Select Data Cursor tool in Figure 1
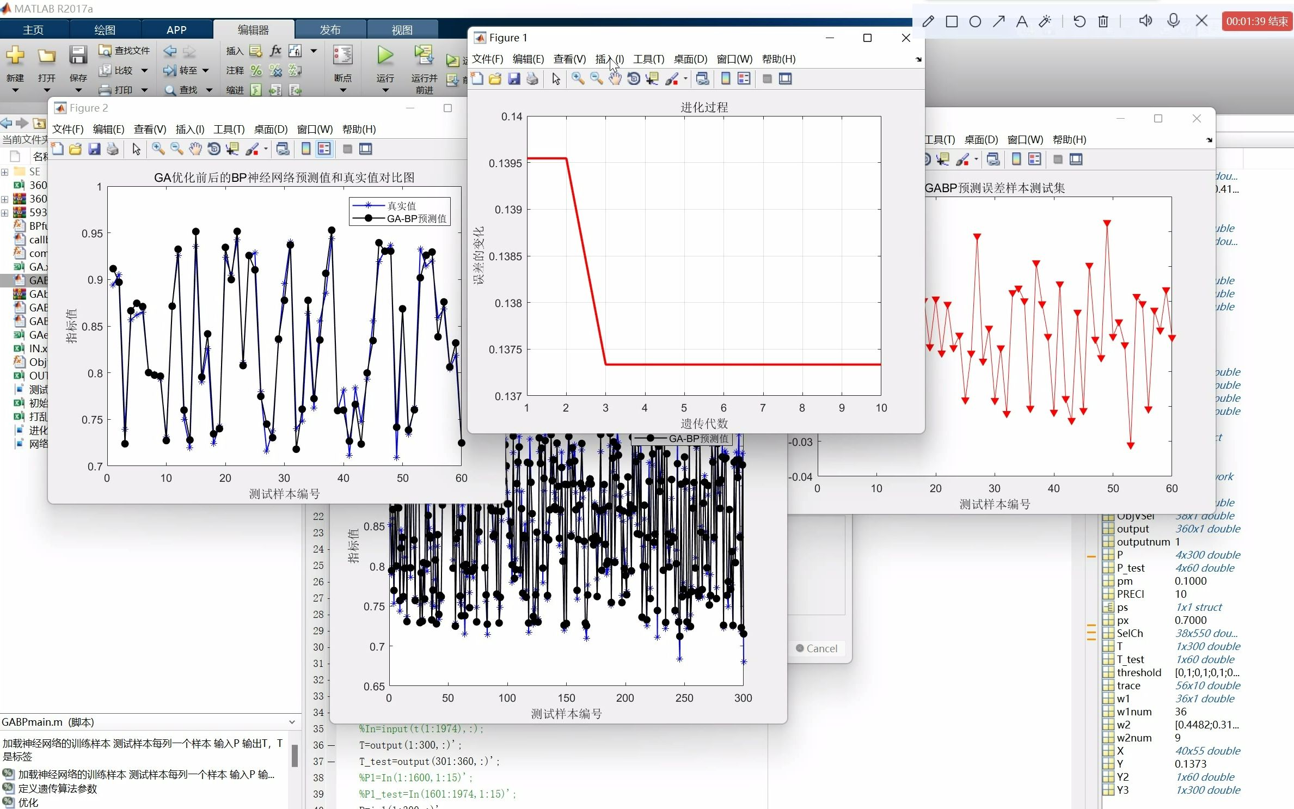The height and width of the screenshot is (809, 1294). (x=652, y=79)
